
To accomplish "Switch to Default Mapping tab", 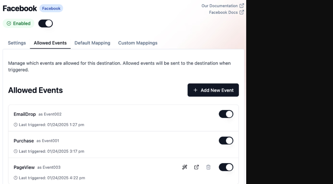I will click(92, 43).
